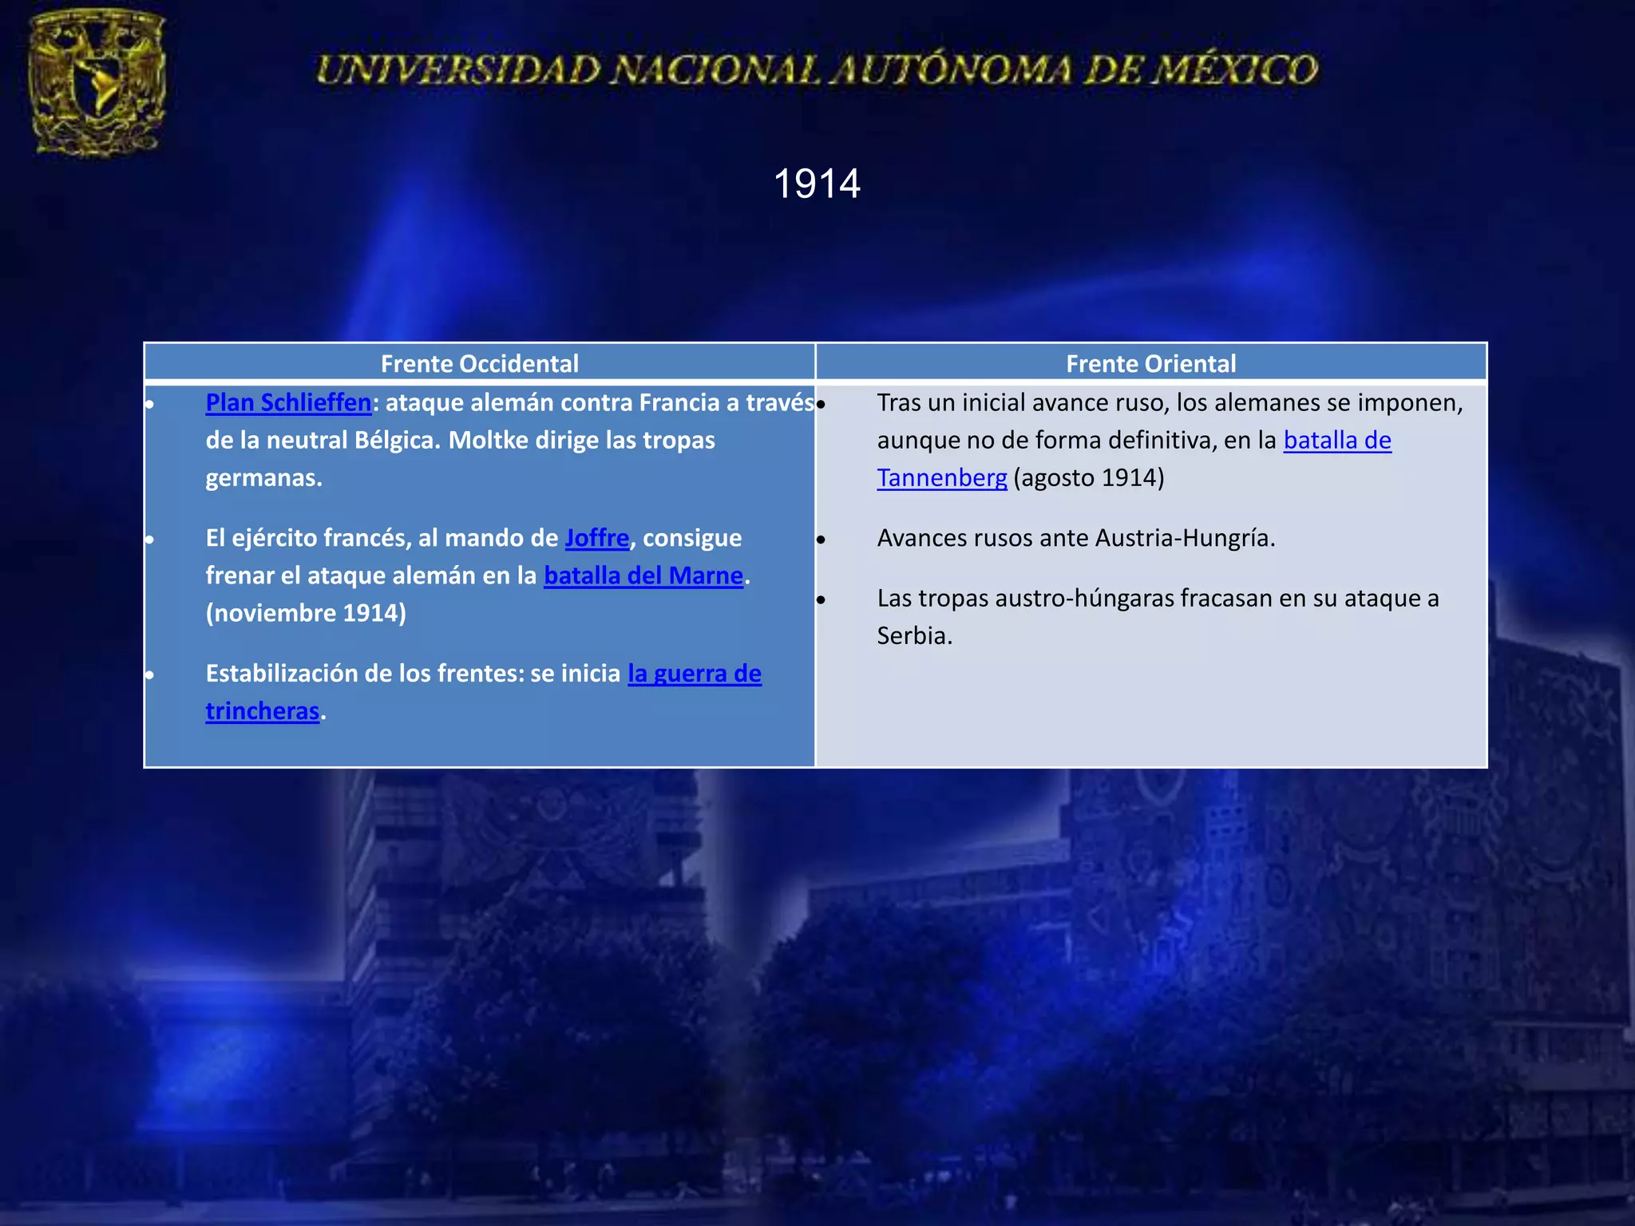Screen dimensions: 1635x1226
Task: Click the Moltke dirige las tropas line
Action: point(581,441)
